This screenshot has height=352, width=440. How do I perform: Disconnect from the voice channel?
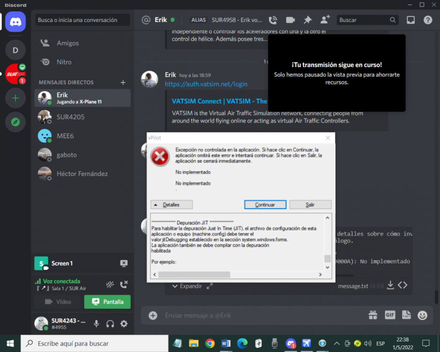click(x=124, y=284)
